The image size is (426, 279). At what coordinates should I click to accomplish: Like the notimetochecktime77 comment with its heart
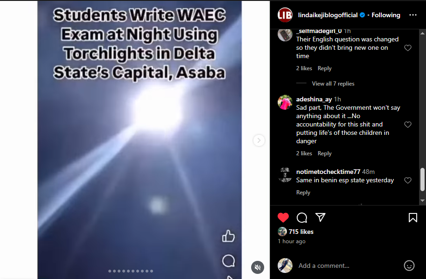click(x=407, y=180)
